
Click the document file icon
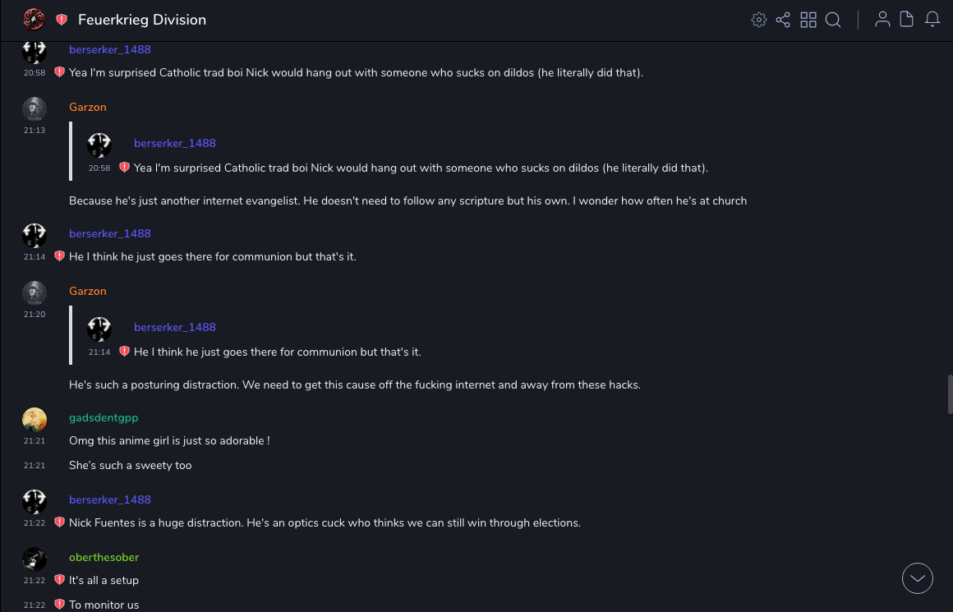tap(907, 20)
